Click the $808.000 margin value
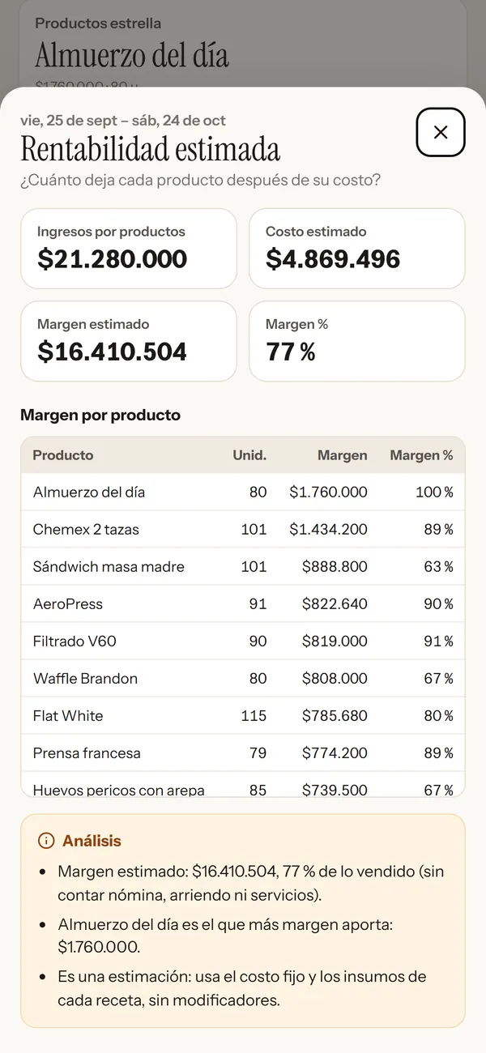Image resolution: width=486 pixels, height=1053 pixels. tap(335, 679)
